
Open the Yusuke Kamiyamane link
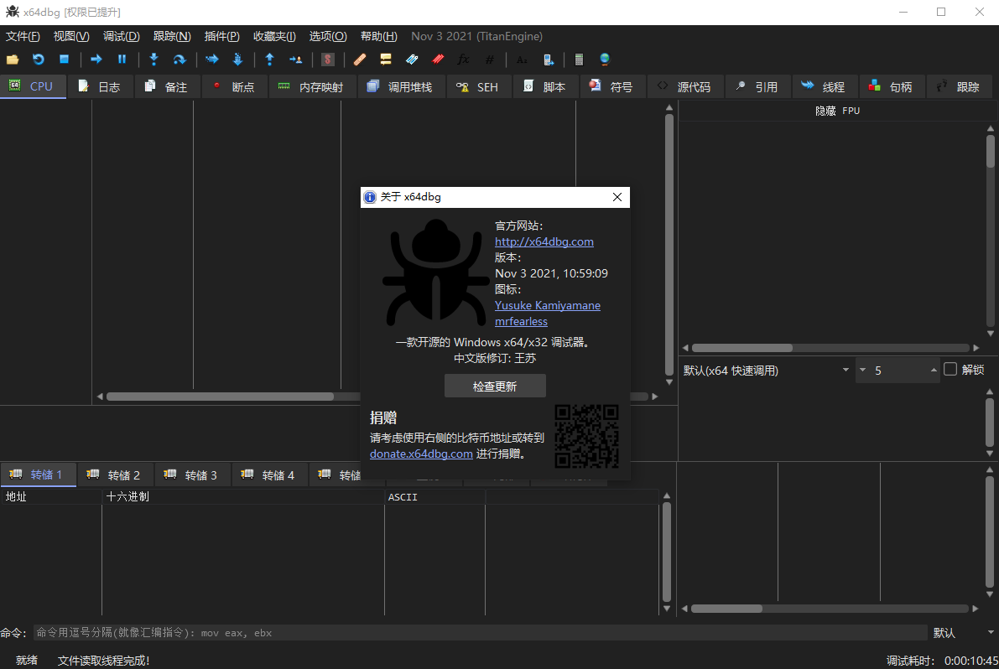coord(548,305)
